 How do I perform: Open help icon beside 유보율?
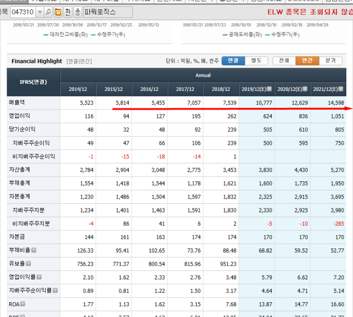(x=29, y=264)
